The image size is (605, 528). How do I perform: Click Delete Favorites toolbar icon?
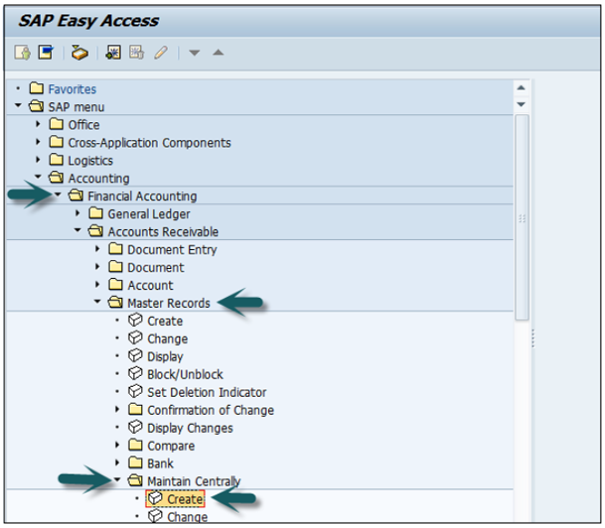pos(137,53)
